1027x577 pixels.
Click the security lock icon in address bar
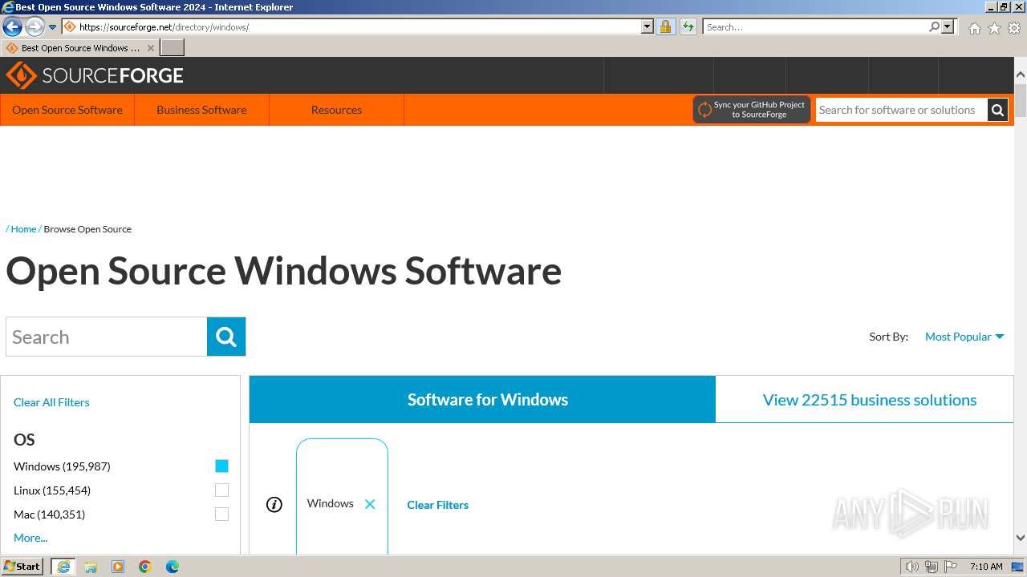665,26
